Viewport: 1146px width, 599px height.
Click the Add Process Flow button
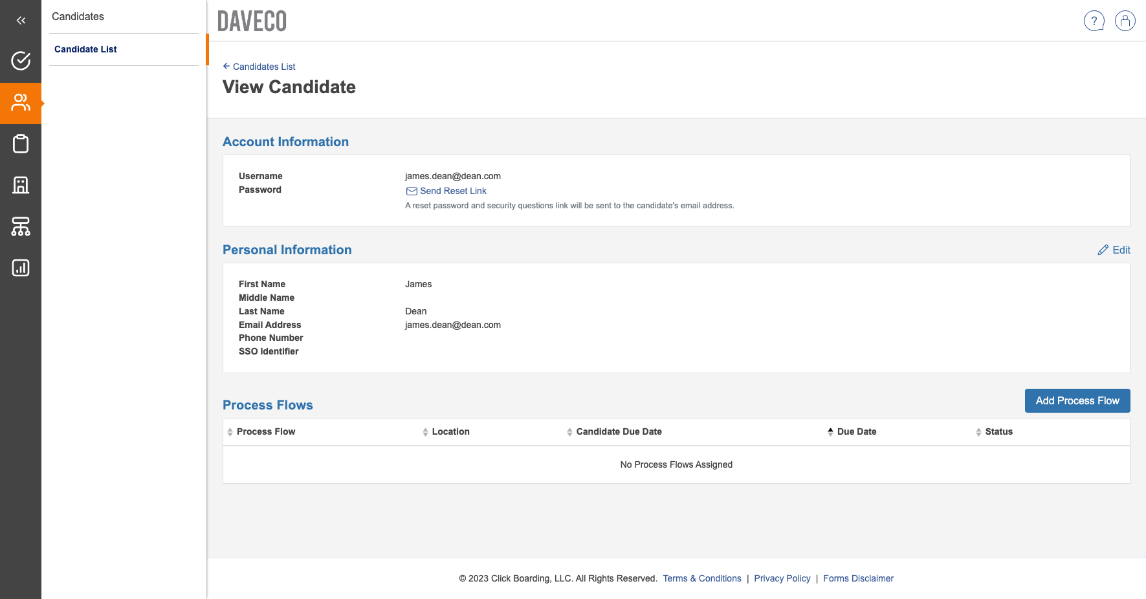tap(1077, 400)
